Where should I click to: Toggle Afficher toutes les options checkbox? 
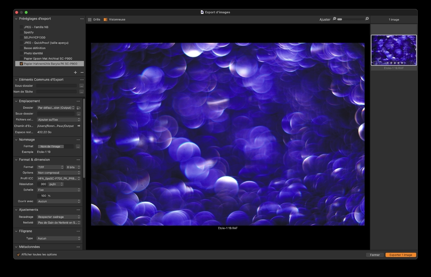tap(18, 255)
